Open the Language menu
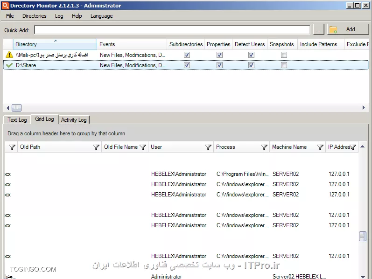Viewport: 372px width, 279px height. coord(101,16)
